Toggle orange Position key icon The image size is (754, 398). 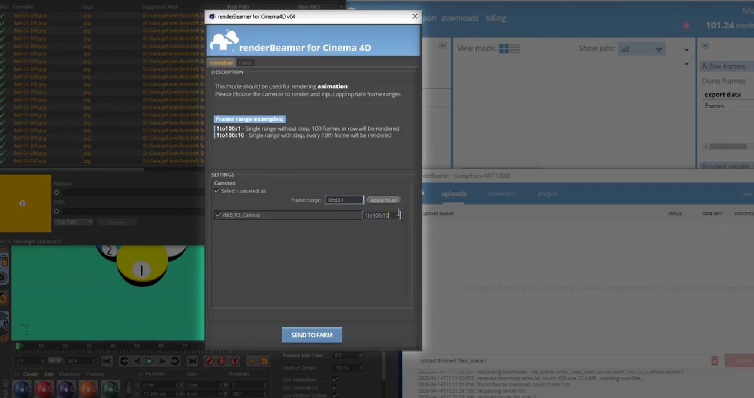(x=252, y=361)
